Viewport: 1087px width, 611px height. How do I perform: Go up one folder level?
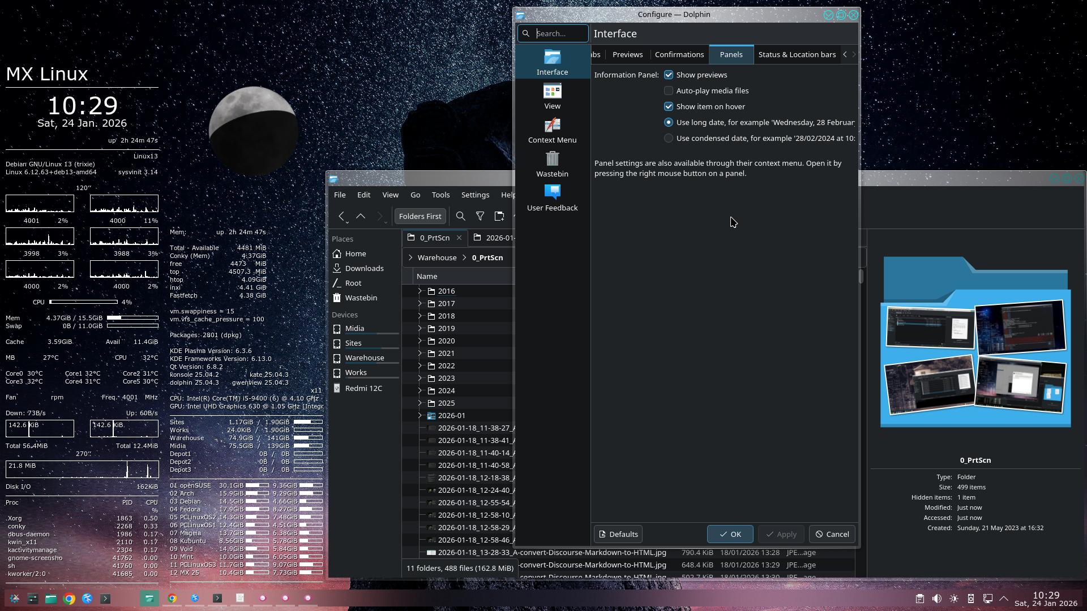coord(361,216)
